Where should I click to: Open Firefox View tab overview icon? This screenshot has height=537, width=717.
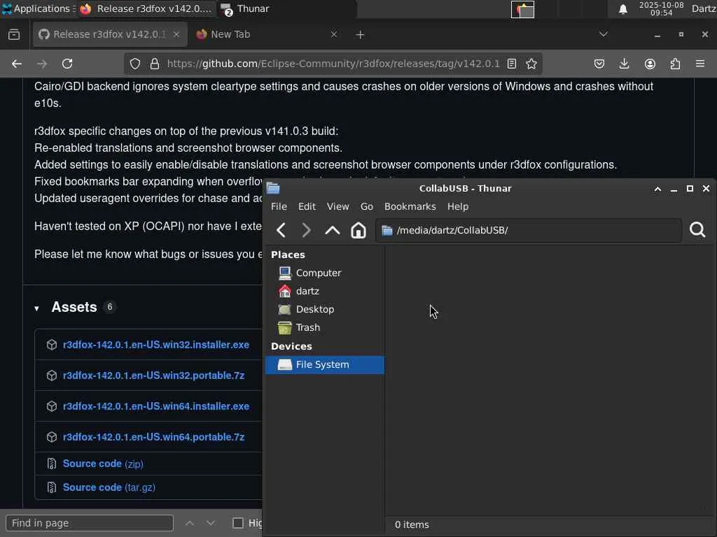[x=14, y=34]
